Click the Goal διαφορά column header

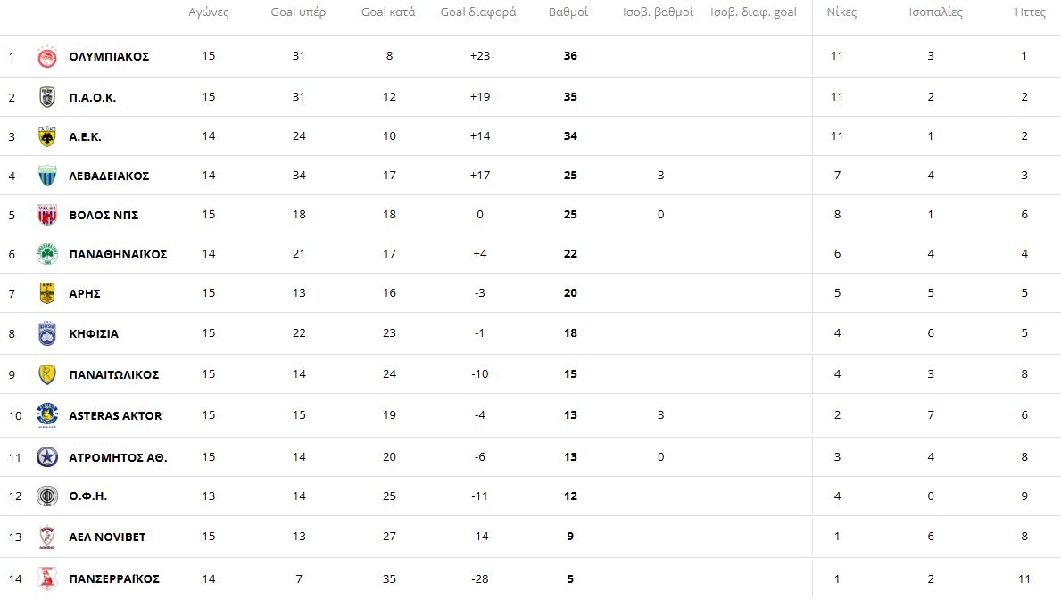pos(478,12)
